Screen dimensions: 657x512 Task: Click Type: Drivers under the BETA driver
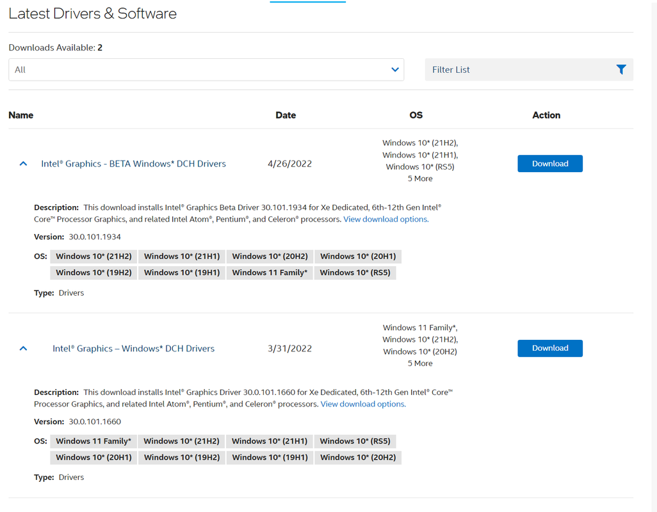coord(59,292)
